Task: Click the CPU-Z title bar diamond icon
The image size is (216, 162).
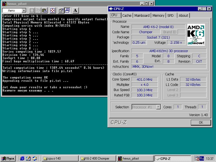Action: 111,9
